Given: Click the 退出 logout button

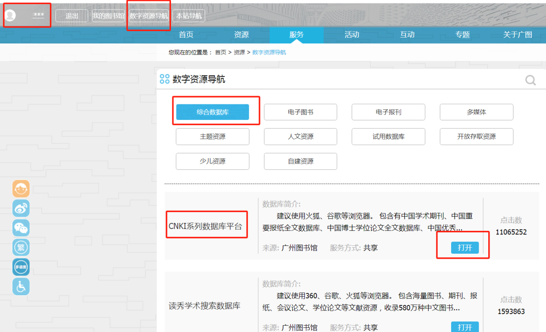Looking at the screenshot, I should [x=72, y=16].
